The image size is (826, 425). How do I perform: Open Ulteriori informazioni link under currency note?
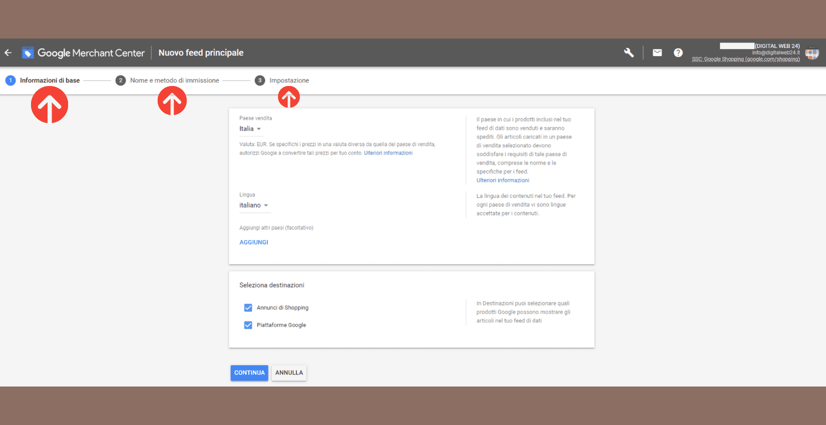click(x=388, y=153)
